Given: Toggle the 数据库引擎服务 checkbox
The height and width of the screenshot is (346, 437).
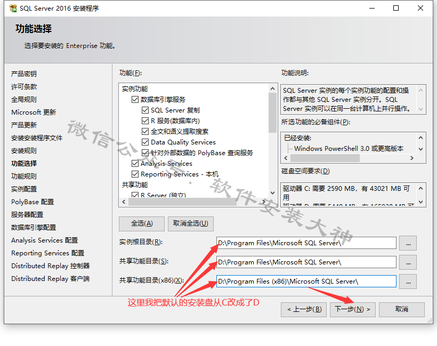Looking at the screenshot, I should click(x=135, y=100).
